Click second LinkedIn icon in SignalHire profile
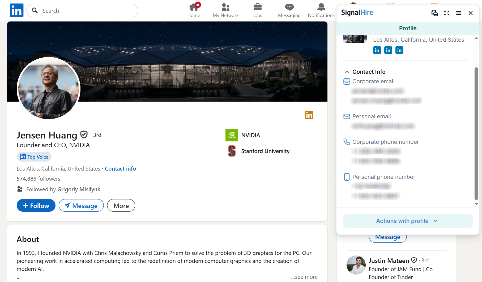The width and height of the screenshot is (482, 282). [388, 50]
